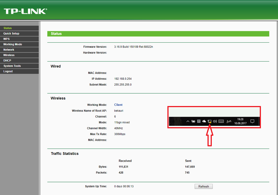Open System Tools in the sidebar
The image size is (278, 195).
[19, 66]
